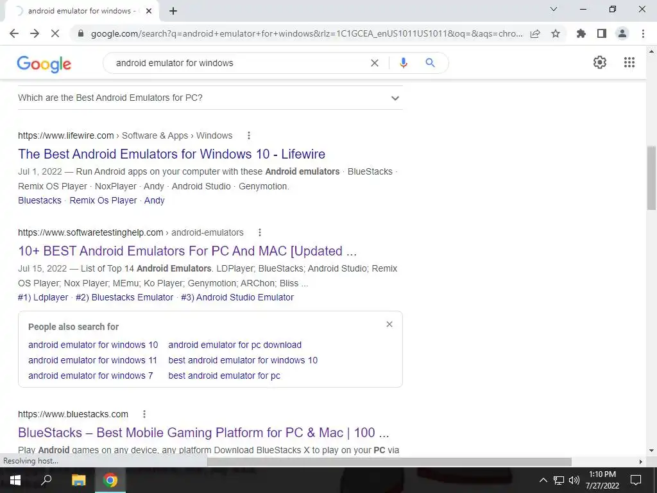Open the Windows notification center

636,480
